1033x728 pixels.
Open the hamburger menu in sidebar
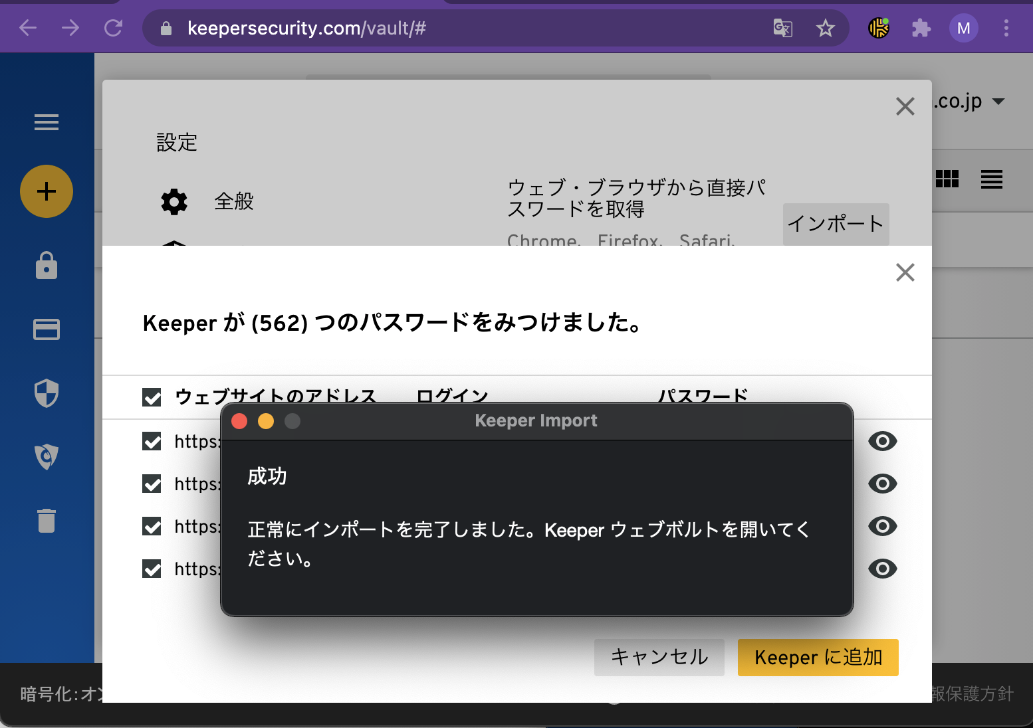pos(47,122)
